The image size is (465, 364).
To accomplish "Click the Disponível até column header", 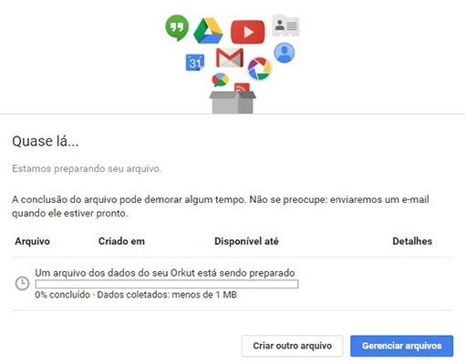I will click(x=246, y=241).
